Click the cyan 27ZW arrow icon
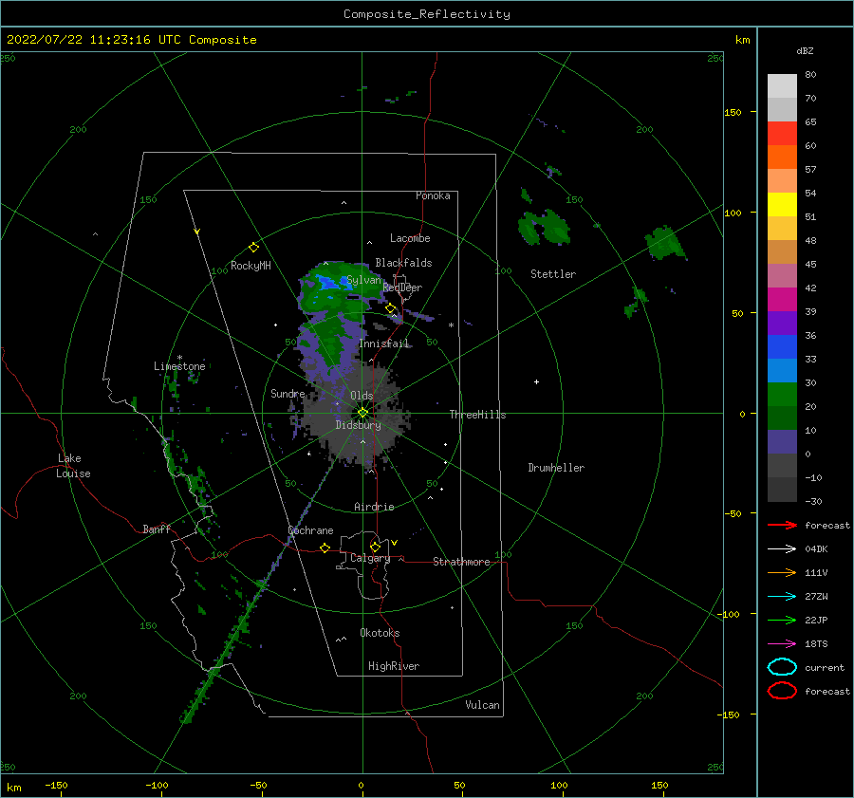The height and width of the screenshot is (798, 854). point(782,597)
